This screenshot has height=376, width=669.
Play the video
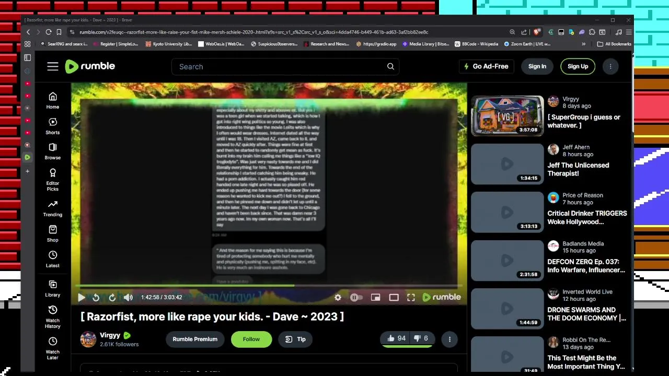click(81, 297)
